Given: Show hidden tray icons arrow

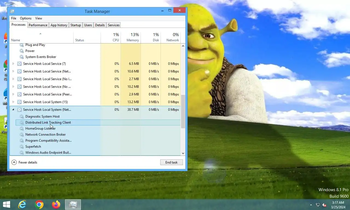Looking at the screenshot, I should coord(311,205).
